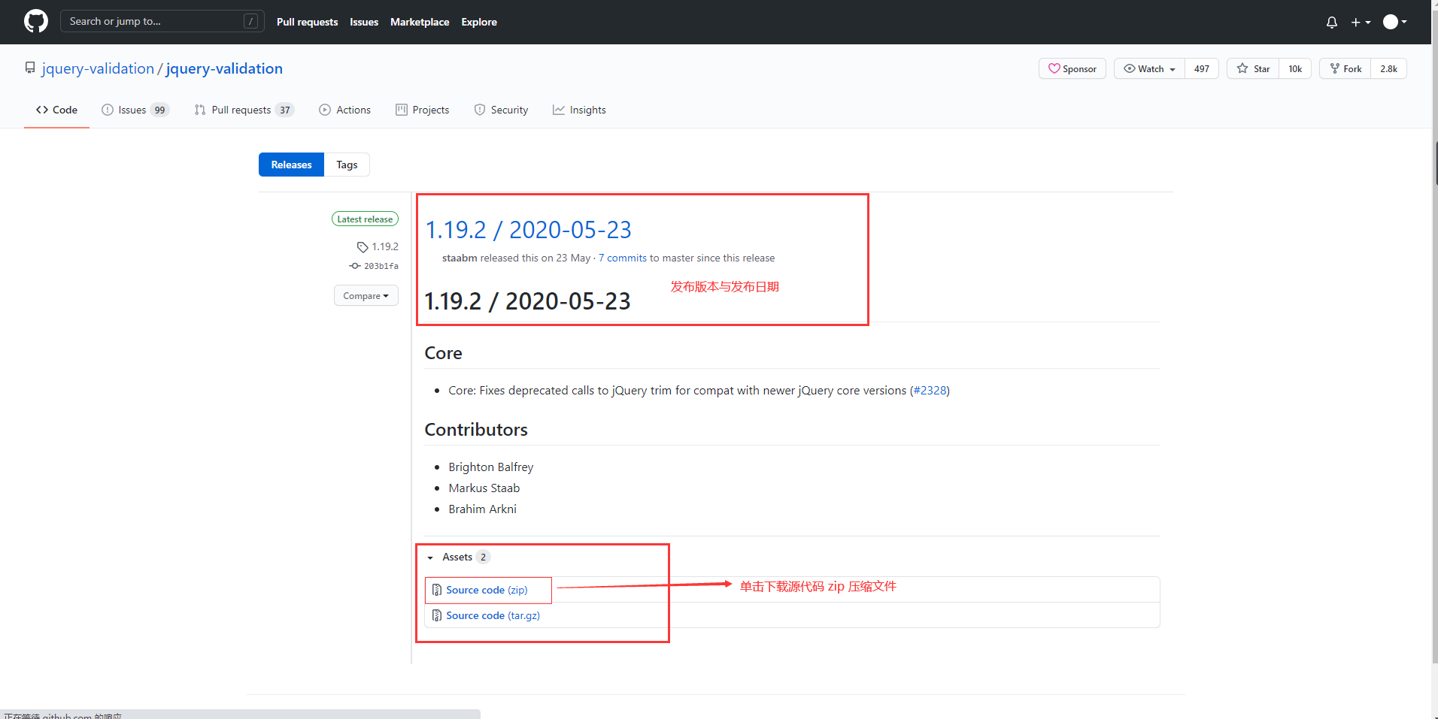Switch to the Tags view

(x=347, y=165)
